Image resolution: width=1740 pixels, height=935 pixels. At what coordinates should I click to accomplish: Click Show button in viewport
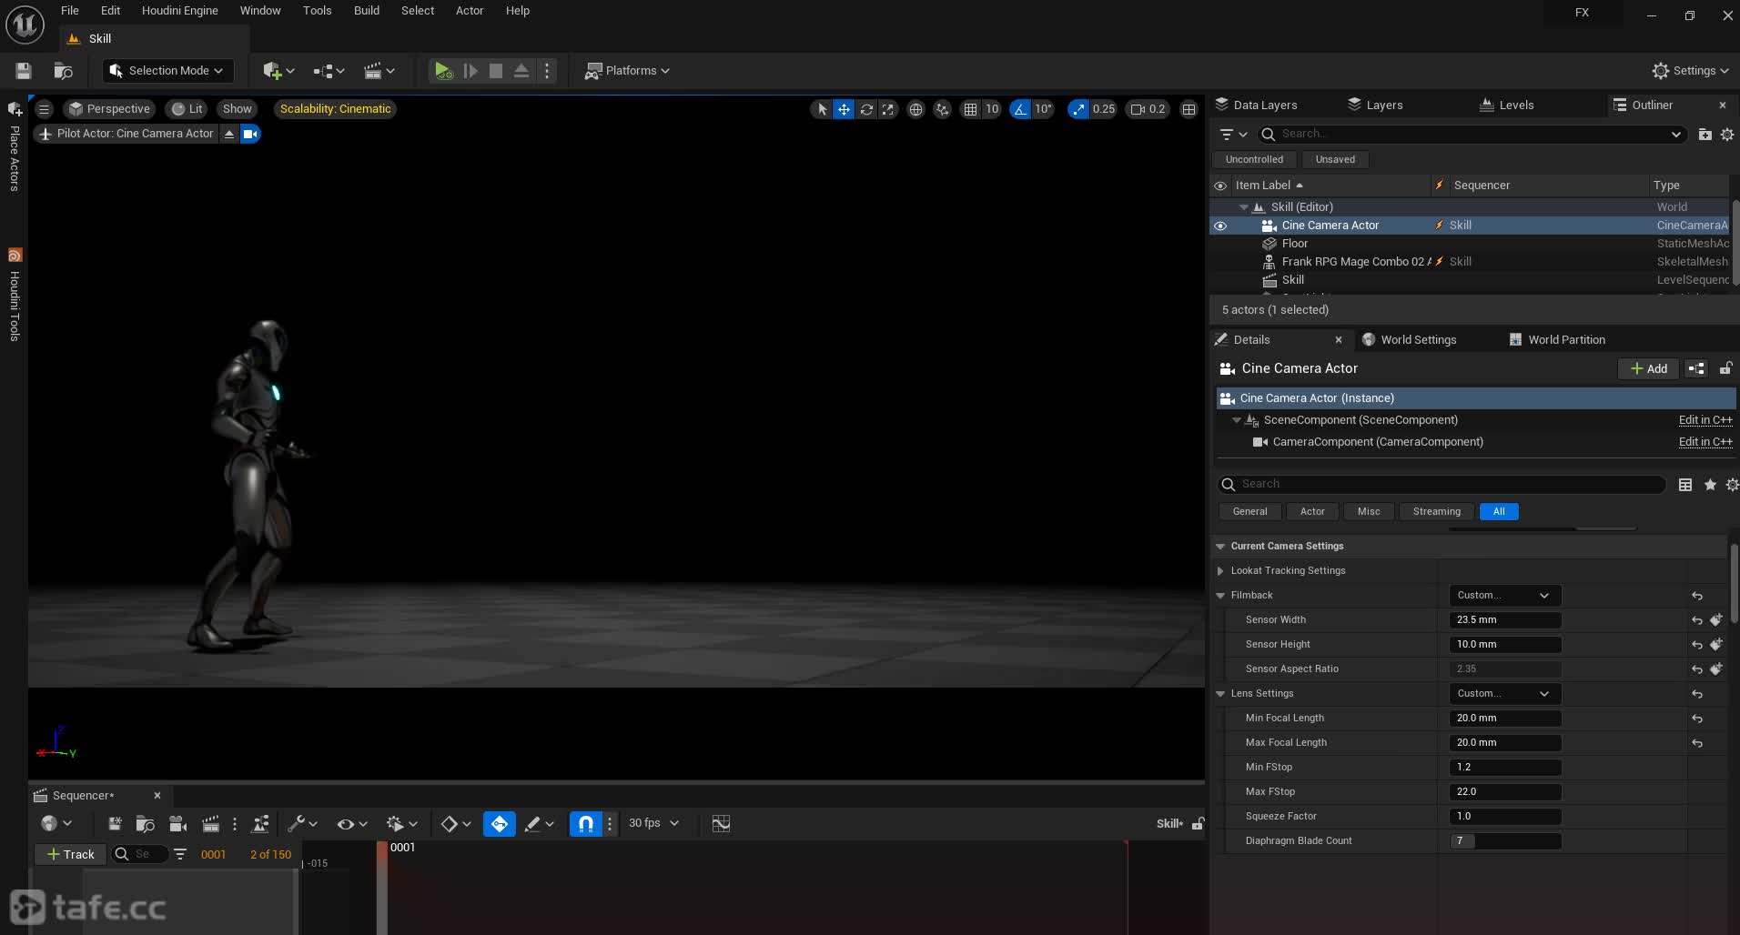237,109
